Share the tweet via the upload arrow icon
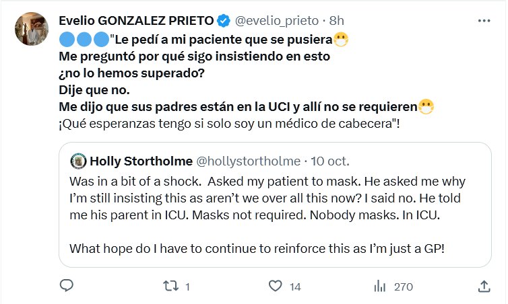The image size is (508, 304). pyautogui.click(x=484, y=286)
